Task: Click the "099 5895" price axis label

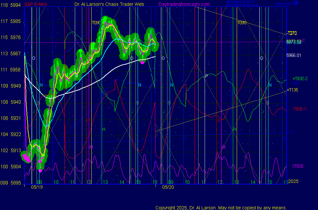Action: click(x=11, y=183)
